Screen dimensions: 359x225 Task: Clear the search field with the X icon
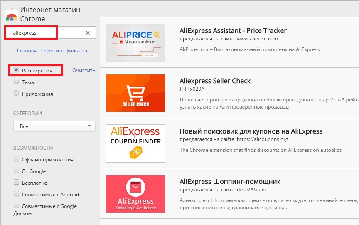pos(88,33)
